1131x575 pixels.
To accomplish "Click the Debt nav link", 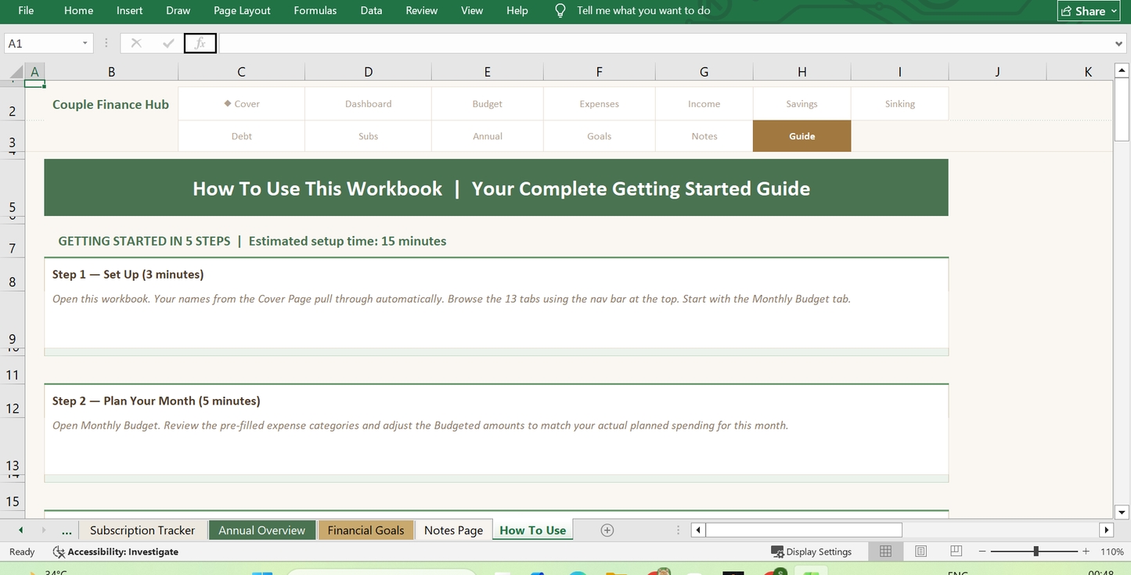I will click(x=242, y=136).
